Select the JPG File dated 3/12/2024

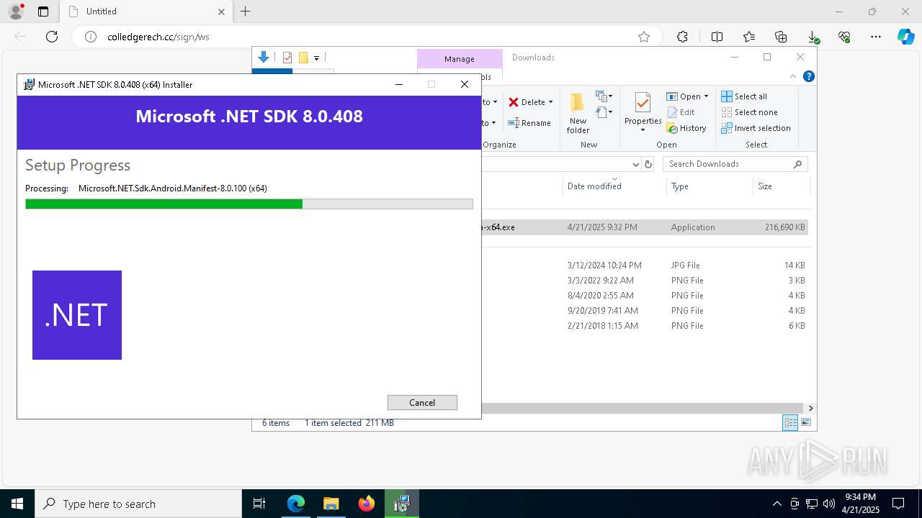point(645,265)
